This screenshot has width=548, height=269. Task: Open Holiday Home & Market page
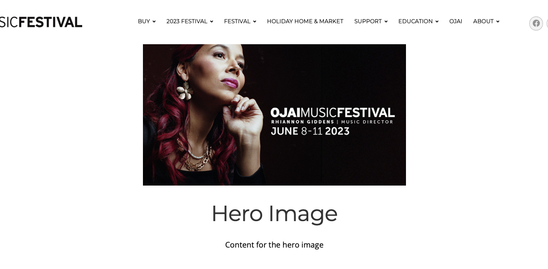pos(305,21)
